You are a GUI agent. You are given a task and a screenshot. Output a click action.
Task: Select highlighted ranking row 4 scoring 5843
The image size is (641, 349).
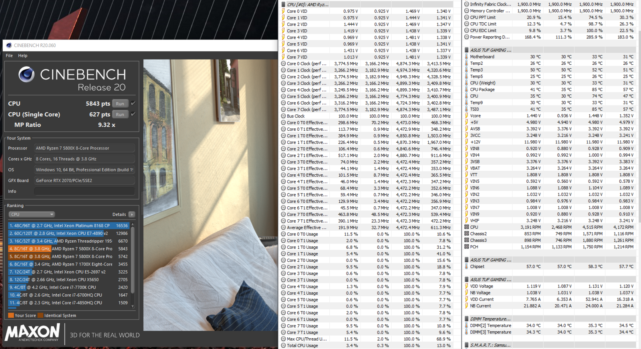pyautogui.click(x=69, y=249)
